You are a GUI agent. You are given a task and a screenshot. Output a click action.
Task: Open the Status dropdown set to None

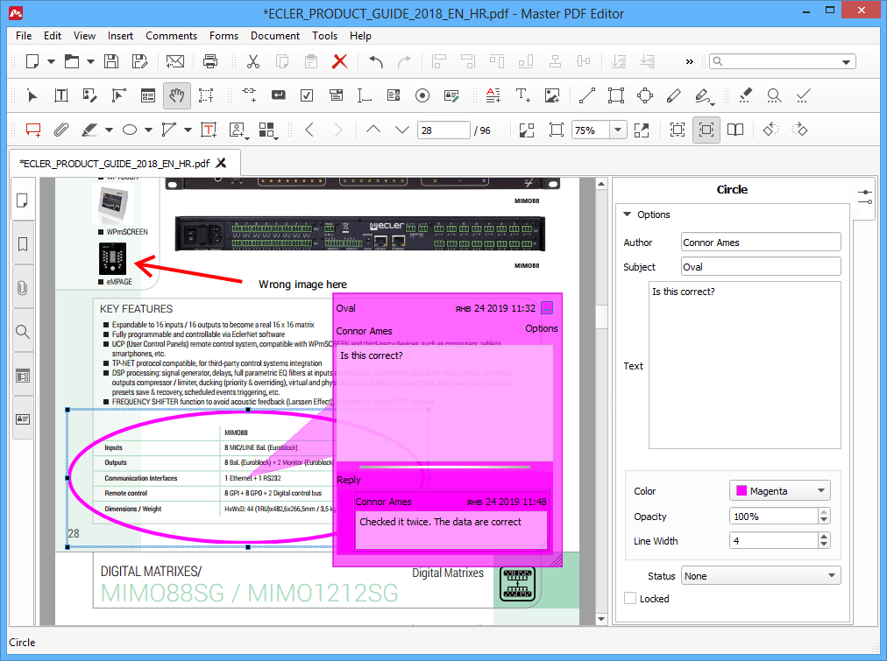[759, 575]
